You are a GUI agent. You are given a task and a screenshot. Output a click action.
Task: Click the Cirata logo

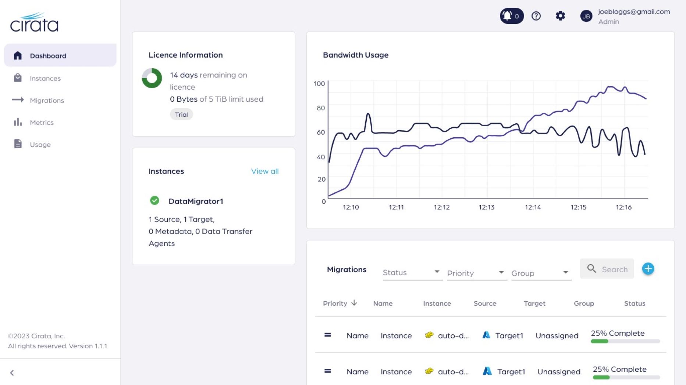pyautogui.click(x=34, y=22)
